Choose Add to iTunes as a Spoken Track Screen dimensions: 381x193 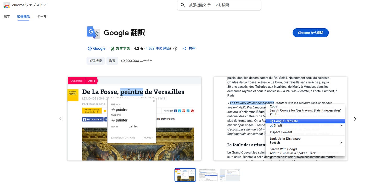click(x=293, y=153)
